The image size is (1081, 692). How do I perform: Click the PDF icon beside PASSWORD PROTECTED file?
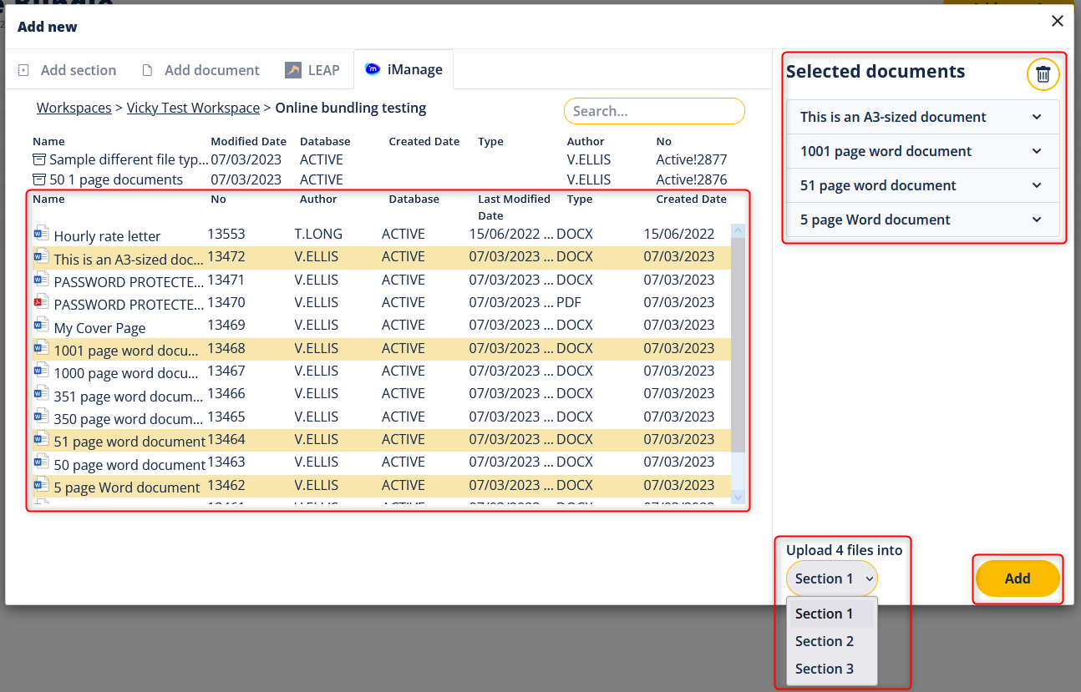click(41, 302)
